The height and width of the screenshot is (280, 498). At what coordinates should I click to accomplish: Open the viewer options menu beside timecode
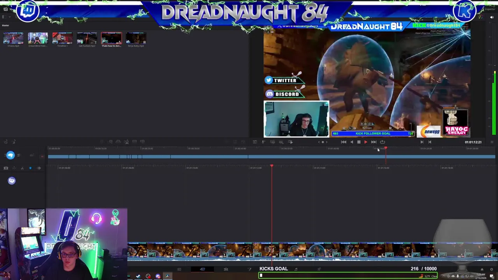point(492,142)
